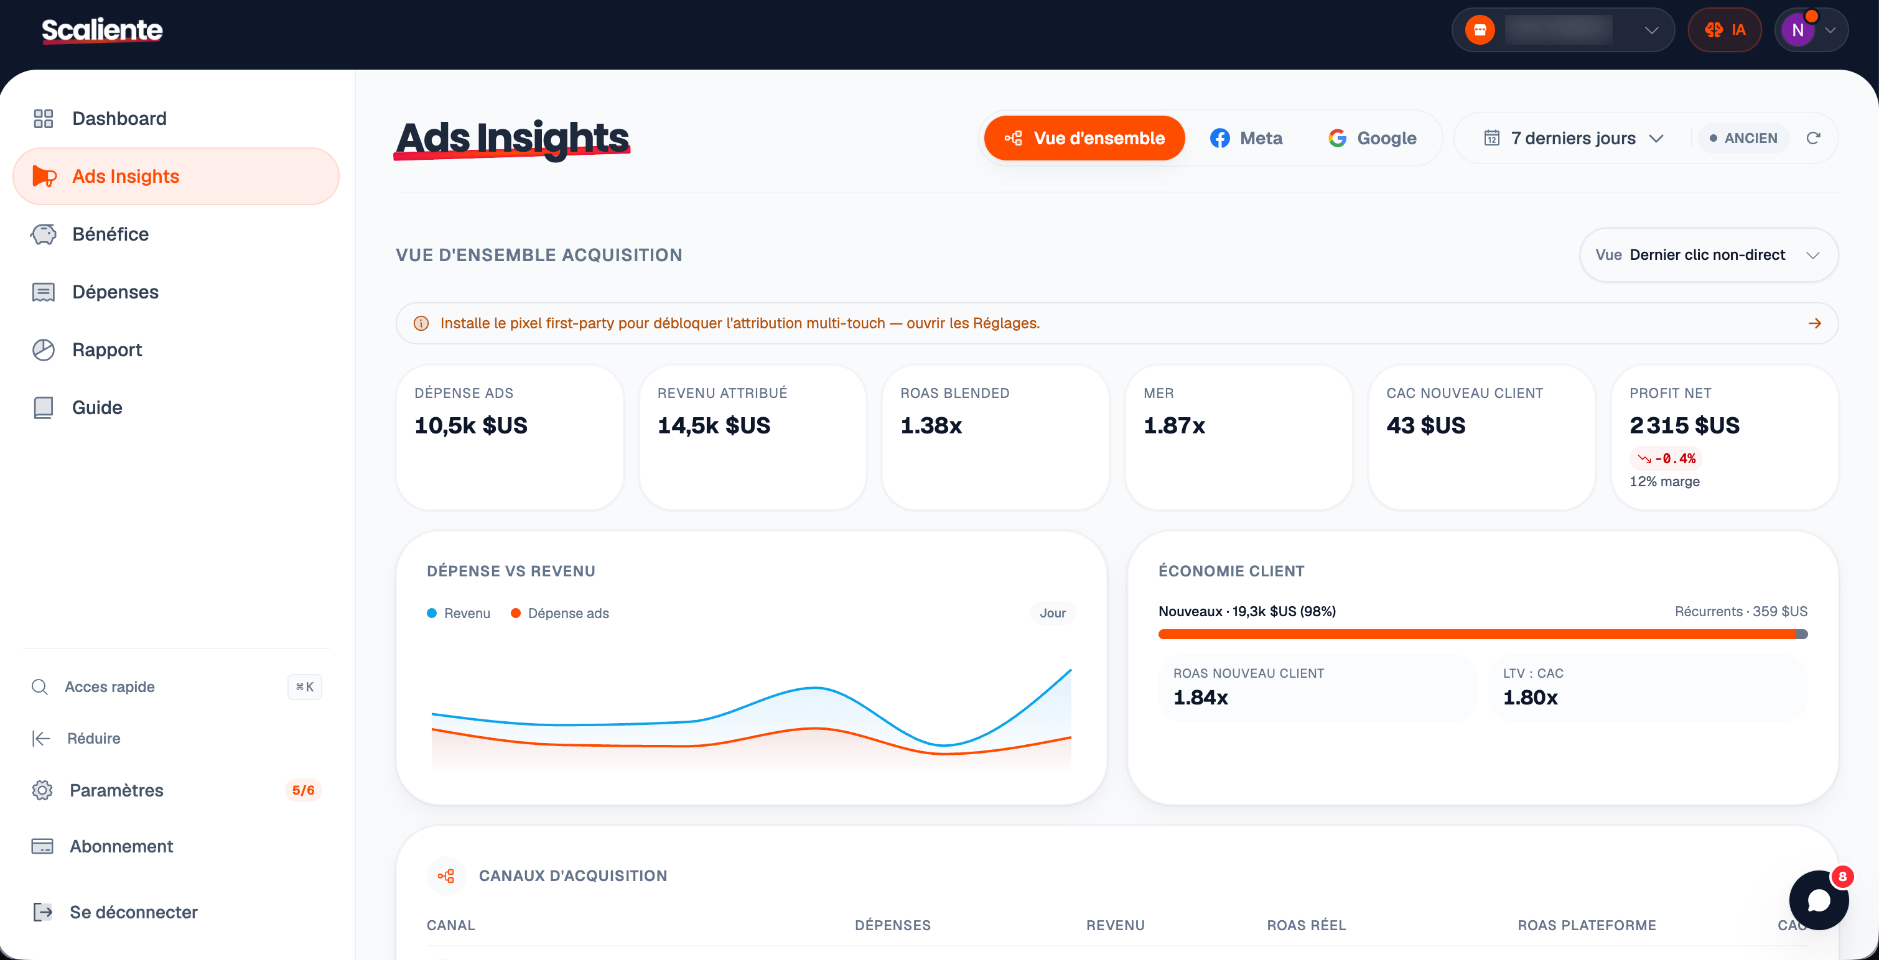Open the Rapport page

[x=176, y=350]
